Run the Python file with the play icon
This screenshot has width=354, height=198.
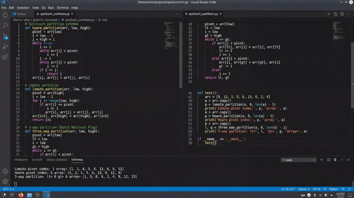point(329,14)
